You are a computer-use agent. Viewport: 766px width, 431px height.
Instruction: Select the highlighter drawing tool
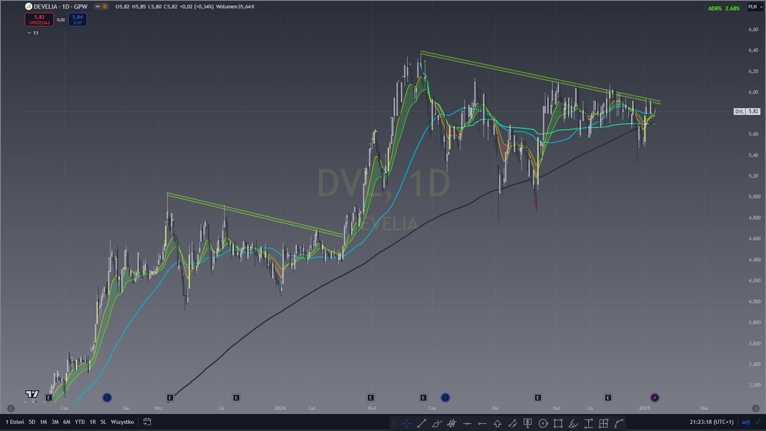coord(573,423)
